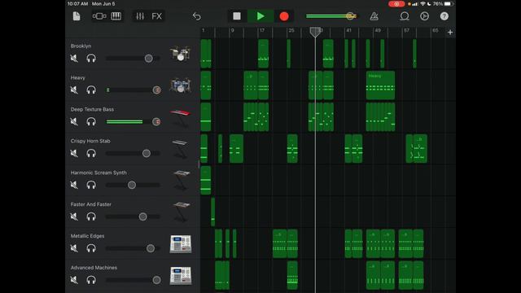The width and height of the screenshot is (521, 293).
Task: Select the Crispy Horn Stab track name
Action: pyautogui.click(x=90, y=141)
